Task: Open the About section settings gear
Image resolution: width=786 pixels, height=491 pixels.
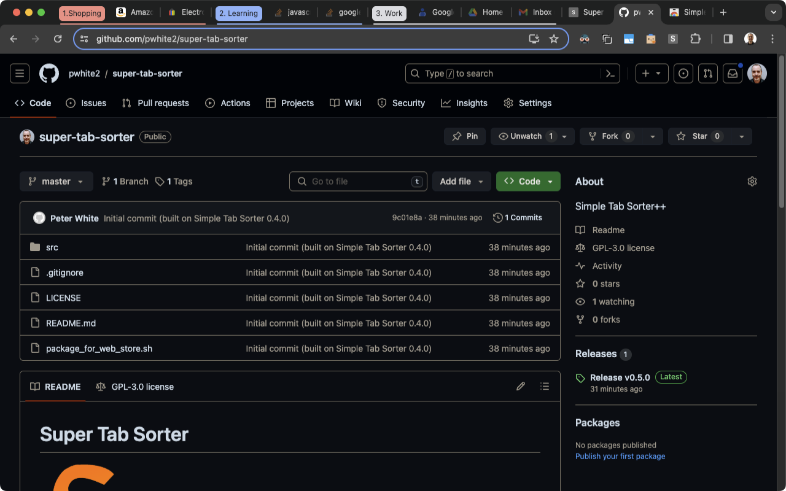Action: [752, 181]
